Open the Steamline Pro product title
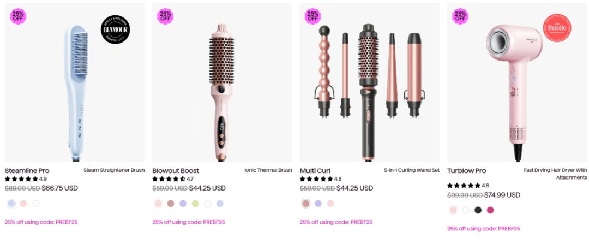The image size is (589, 244). tap(27, 171)
